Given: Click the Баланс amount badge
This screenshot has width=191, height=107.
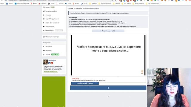Looking at the screenshot, I should pos(53,7).
